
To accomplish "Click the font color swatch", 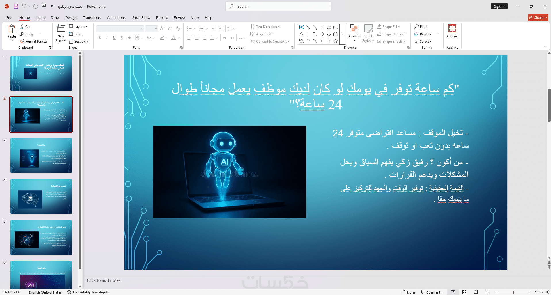I will (x=174, y=38).
